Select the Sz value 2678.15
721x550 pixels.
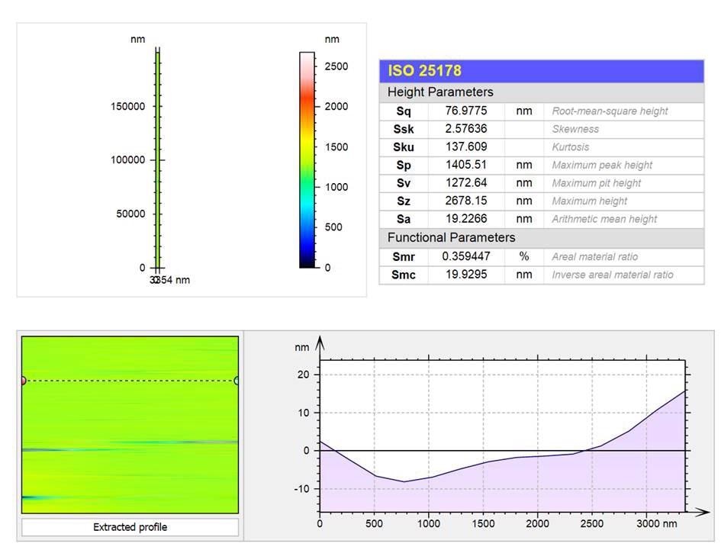(466, 201)
